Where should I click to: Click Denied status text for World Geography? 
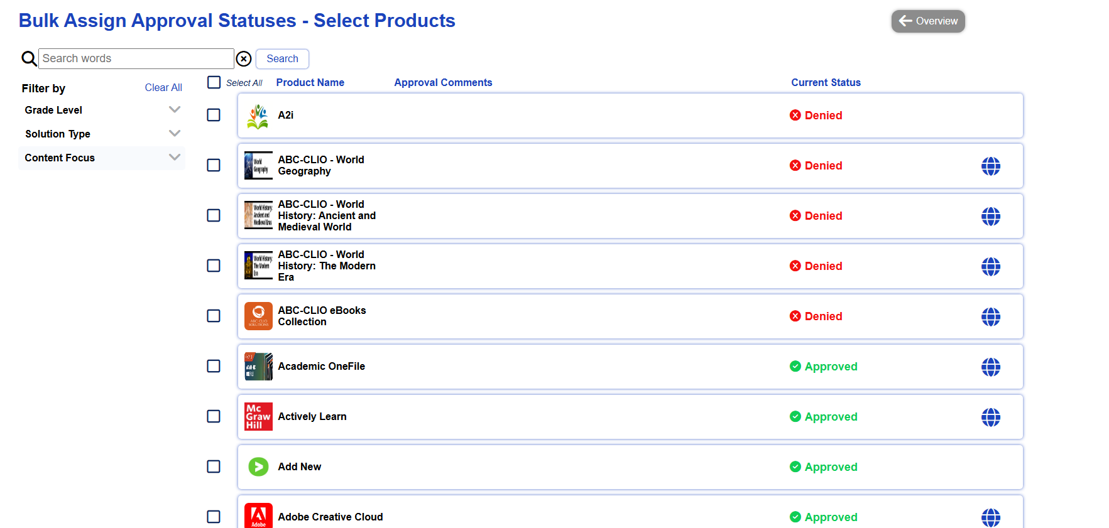823,166
